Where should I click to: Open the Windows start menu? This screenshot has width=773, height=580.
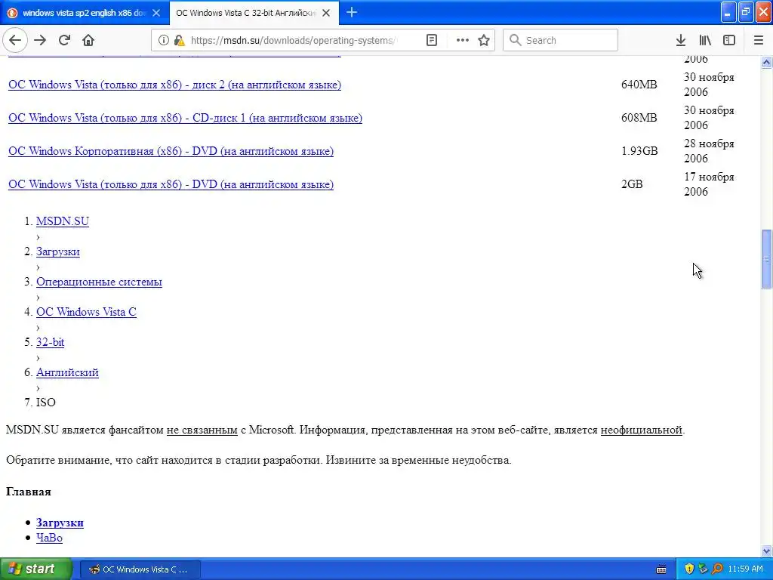(36, 569)
